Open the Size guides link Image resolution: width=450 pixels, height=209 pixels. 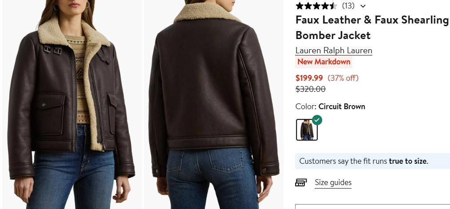[333, 182]
